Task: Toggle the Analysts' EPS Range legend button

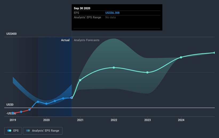Action: pos(43,131)
